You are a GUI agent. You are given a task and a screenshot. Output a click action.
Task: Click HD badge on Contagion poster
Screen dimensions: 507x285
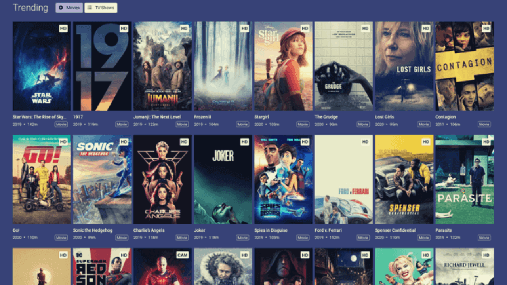coord(486,28)
